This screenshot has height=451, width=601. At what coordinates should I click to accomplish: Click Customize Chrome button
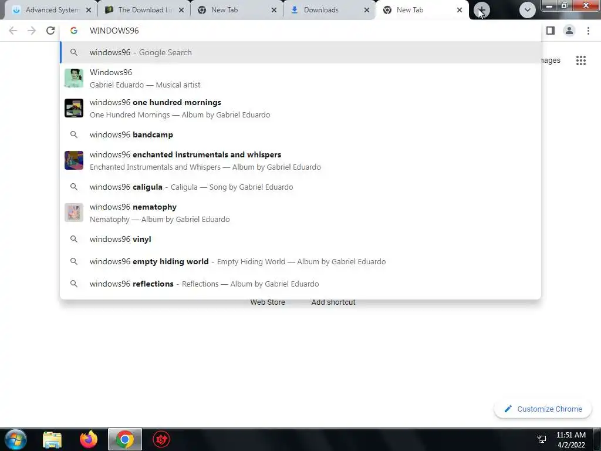pyautogui.click(x=543, y=409)
